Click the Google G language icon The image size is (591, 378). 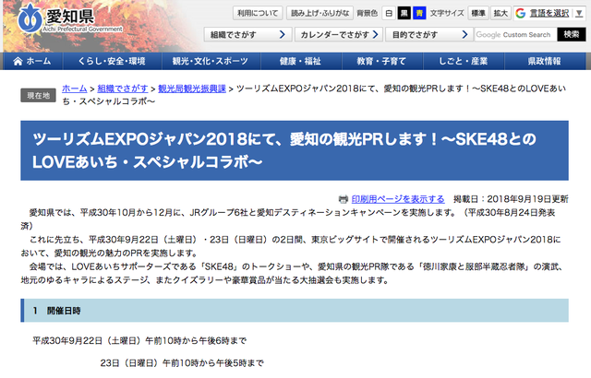click(521, 13)
